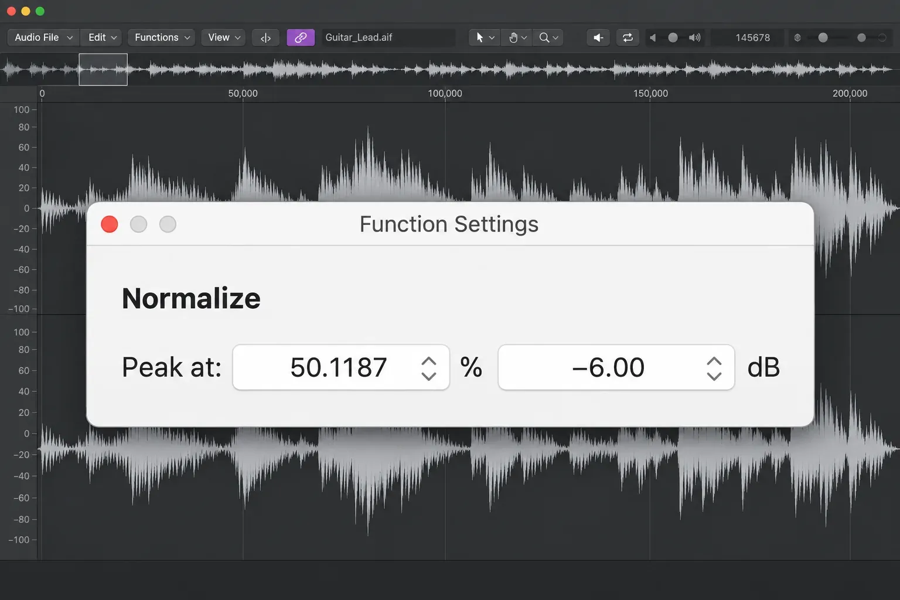Click the Normalize heading text
900x600 pixels.
coord(191,298)
